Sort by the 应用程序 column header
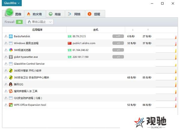The width and height of the screenshot is (180, 130). [37, 30]
